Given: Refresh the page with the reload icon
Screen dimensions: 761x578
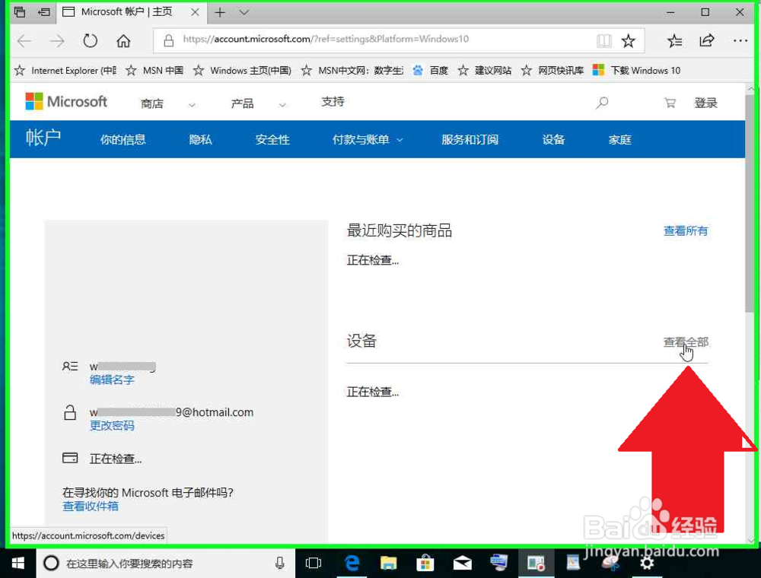Looking at the screenshot, I should [91, 41].
